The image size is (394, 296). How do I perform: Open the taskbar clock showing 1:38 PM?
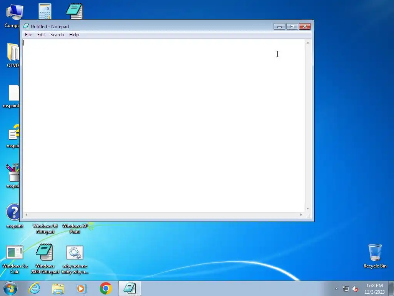click(x=374, y=289)
